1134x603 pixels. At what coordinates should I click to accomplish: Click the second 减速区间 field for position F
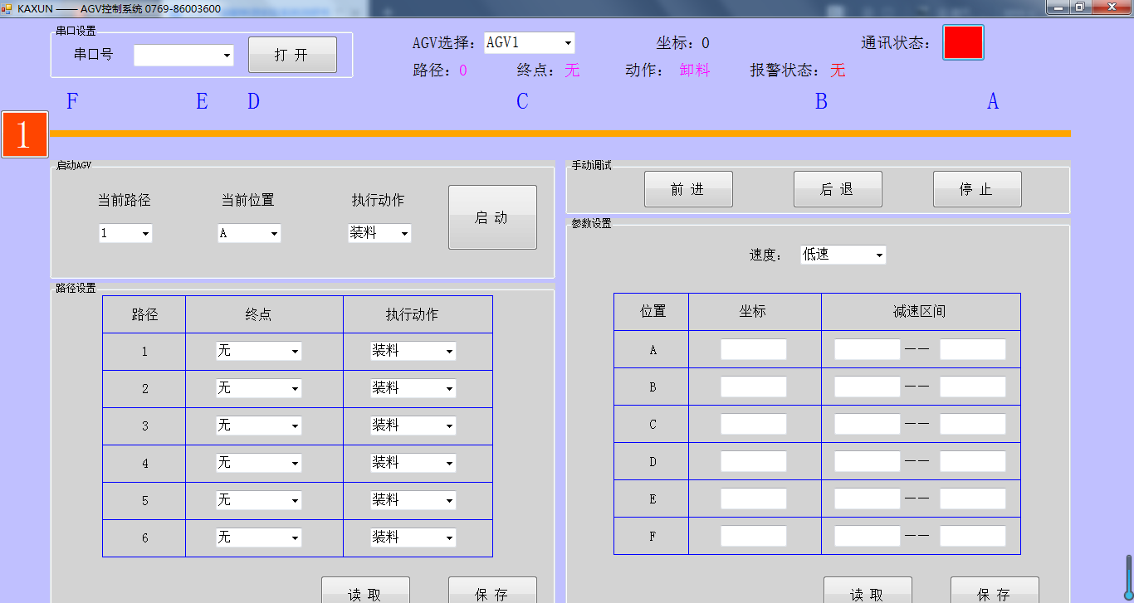pos(973,536)
